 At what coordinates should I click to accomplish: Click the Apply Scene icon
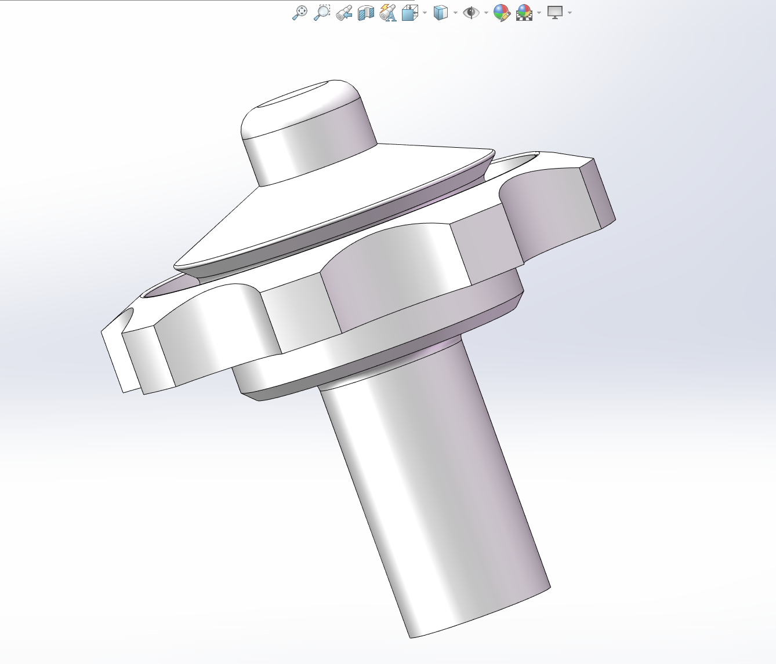(x=524, y=13)
